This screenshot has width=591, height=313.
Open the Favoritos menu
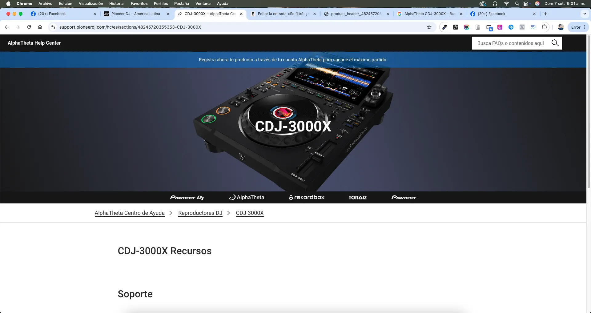click(139, 4)
